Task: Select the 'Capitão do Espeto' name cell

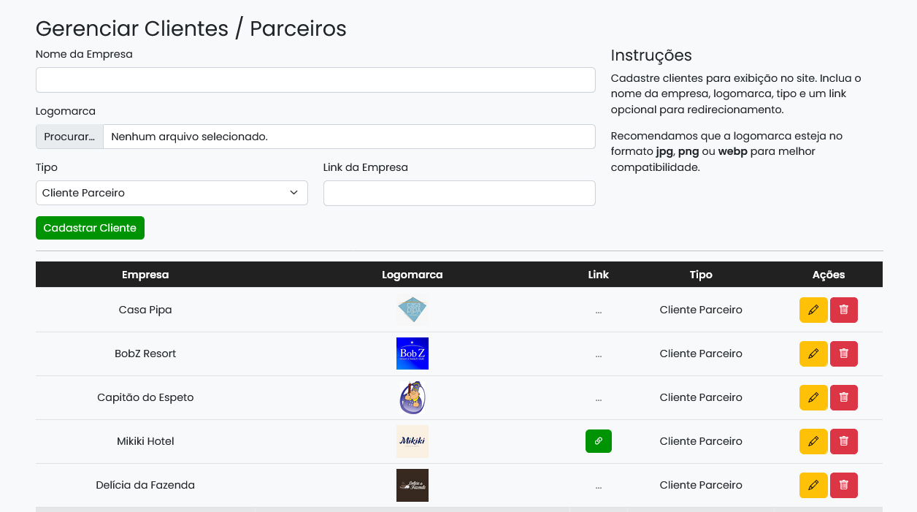Action: click(x=145, y=397)
